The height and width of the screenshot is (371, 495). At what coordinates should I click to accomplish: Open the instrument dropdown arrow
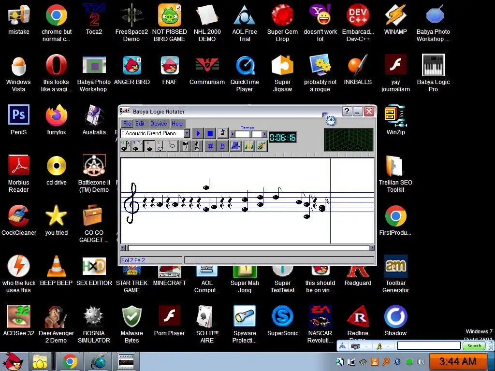pyautogui.click(x=187, y=133)
